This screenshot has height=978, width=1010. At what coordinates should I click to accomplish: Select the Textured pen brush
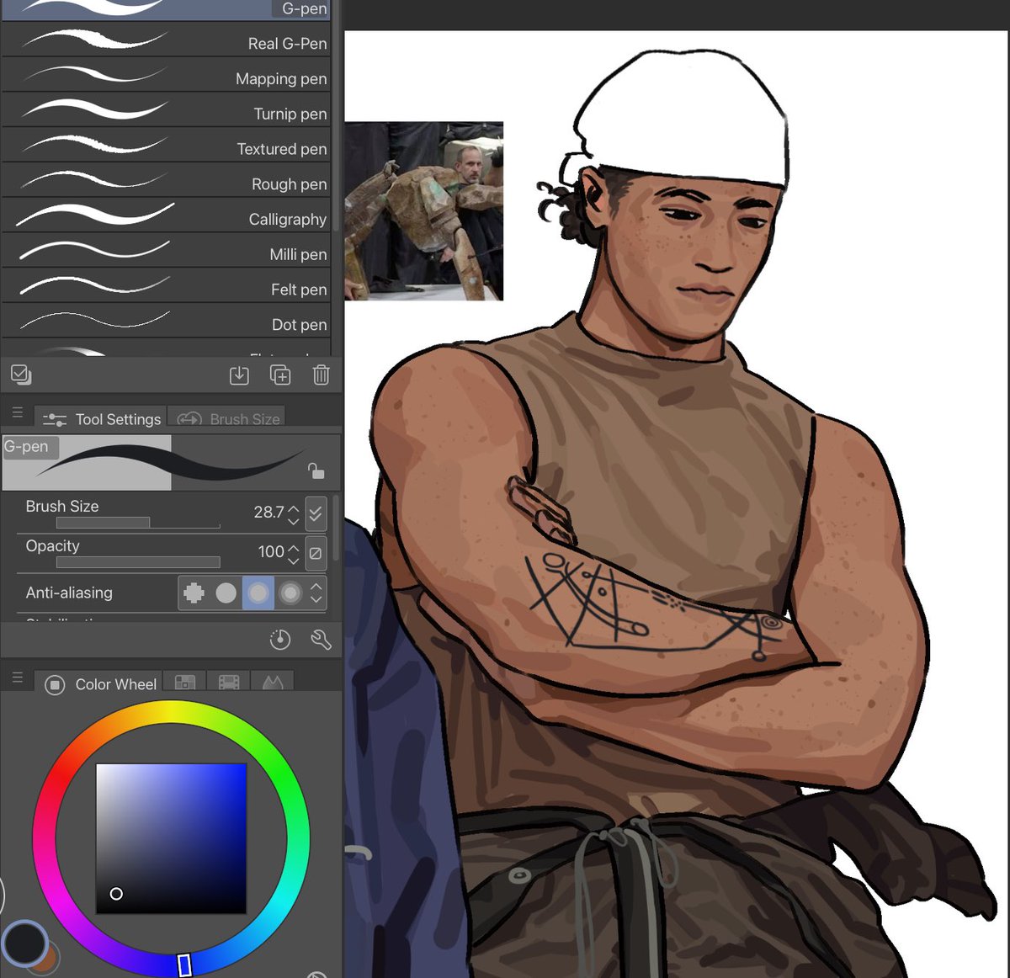[x=166, y=146]
